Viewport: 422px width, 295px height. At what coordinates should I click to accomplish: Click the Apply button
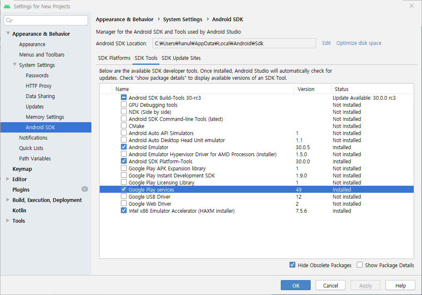point(366,285)
